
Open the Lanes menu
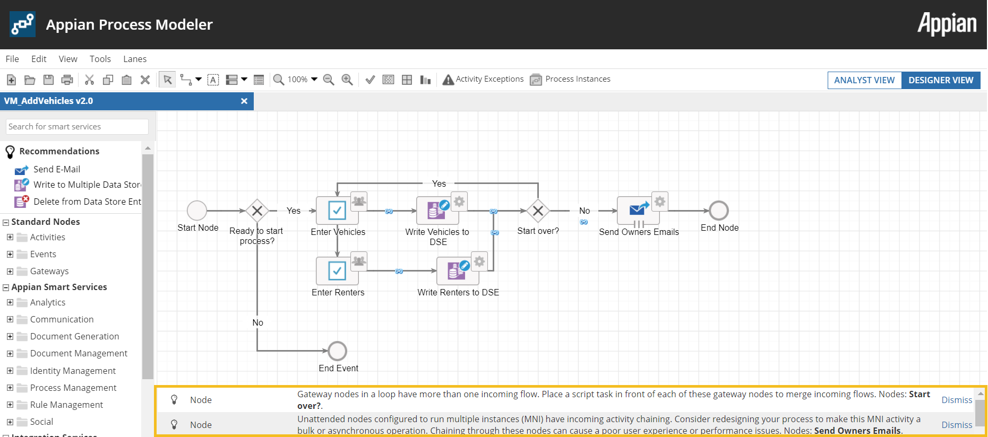[x=135, y=59]
